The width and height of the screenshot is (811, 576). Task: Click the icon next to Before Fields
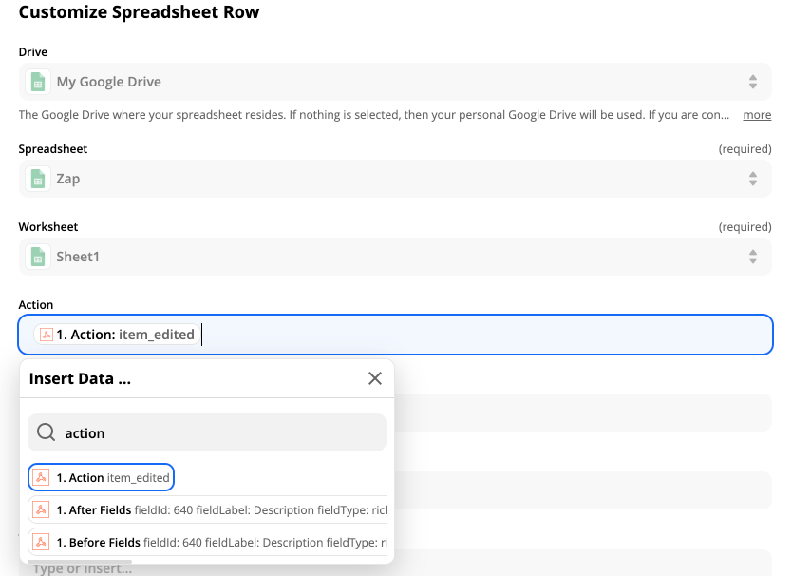pyautogui.click(x=41, y=542)
